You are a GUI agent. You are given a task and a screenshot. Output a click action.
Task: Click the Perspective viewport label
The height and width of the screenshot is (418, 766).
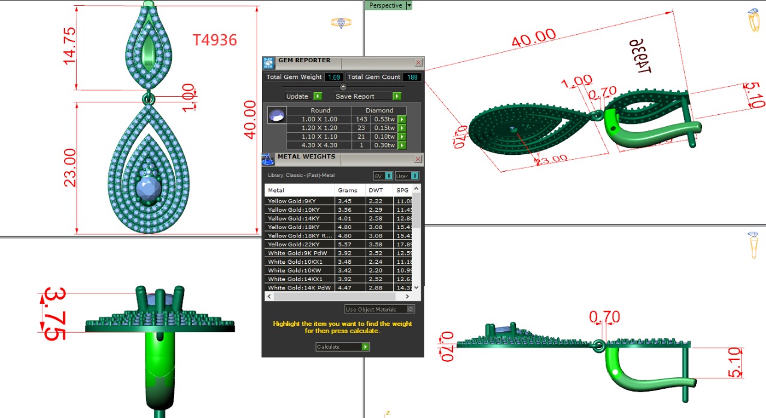pos(385,5)
